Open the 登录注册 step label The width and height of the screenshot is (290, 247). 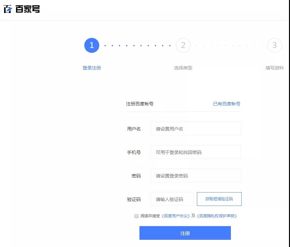pos(91,68)
